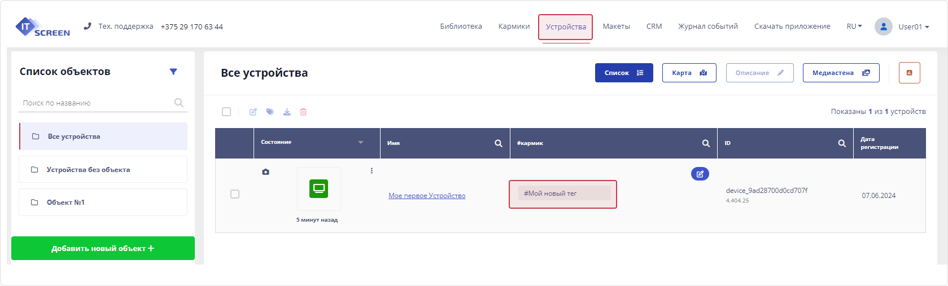Select Устройства без объекта folder
The image size is (948, 286).
click(103, 169)
